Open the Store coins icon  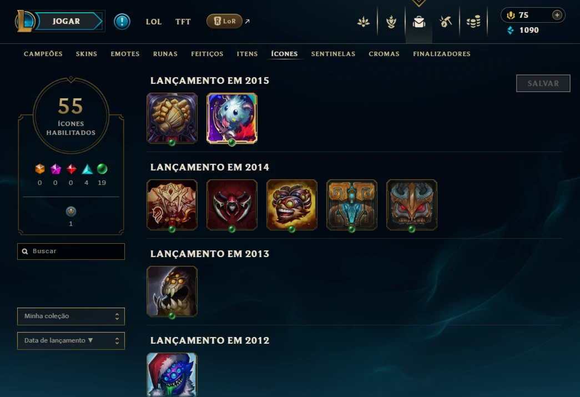click(473, 22)
